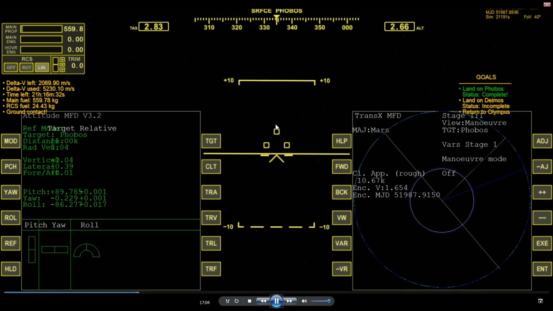Rewind the video
This screenshot has width=553, height=311.
263,301
